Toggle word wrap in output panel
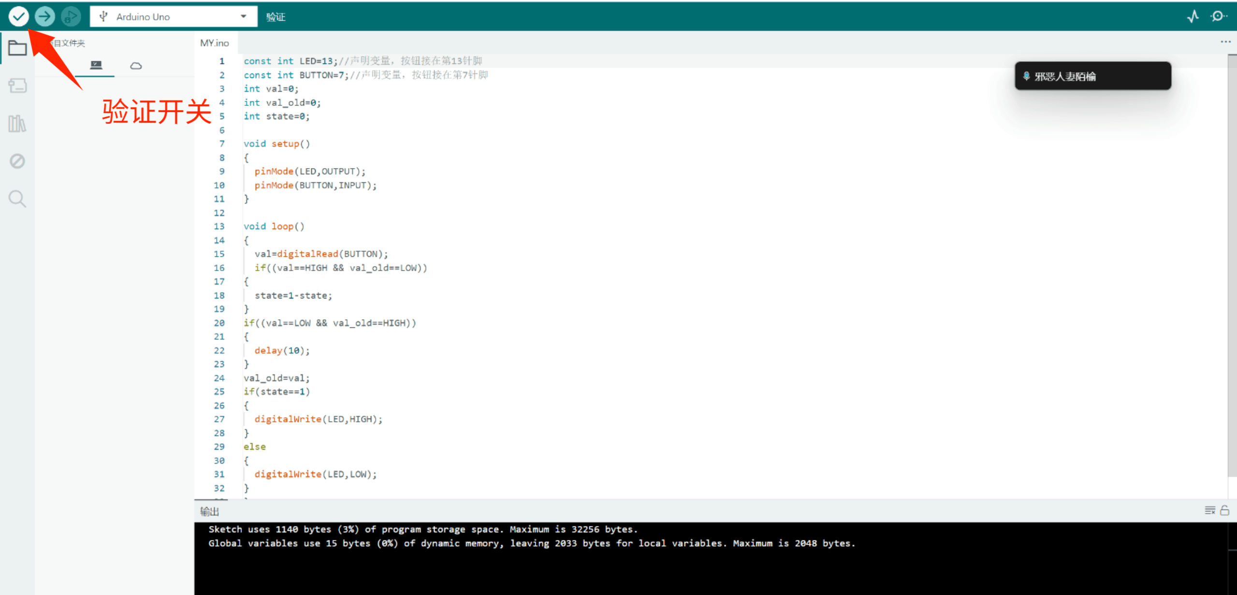Image resolution: width=1237 pixels, height=595 pixels. [x=1209, y=510]
